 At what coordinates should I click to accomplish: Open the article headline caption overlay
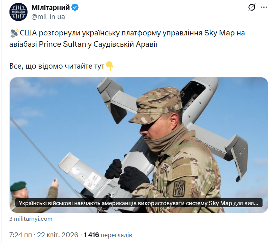pos(139,203)
